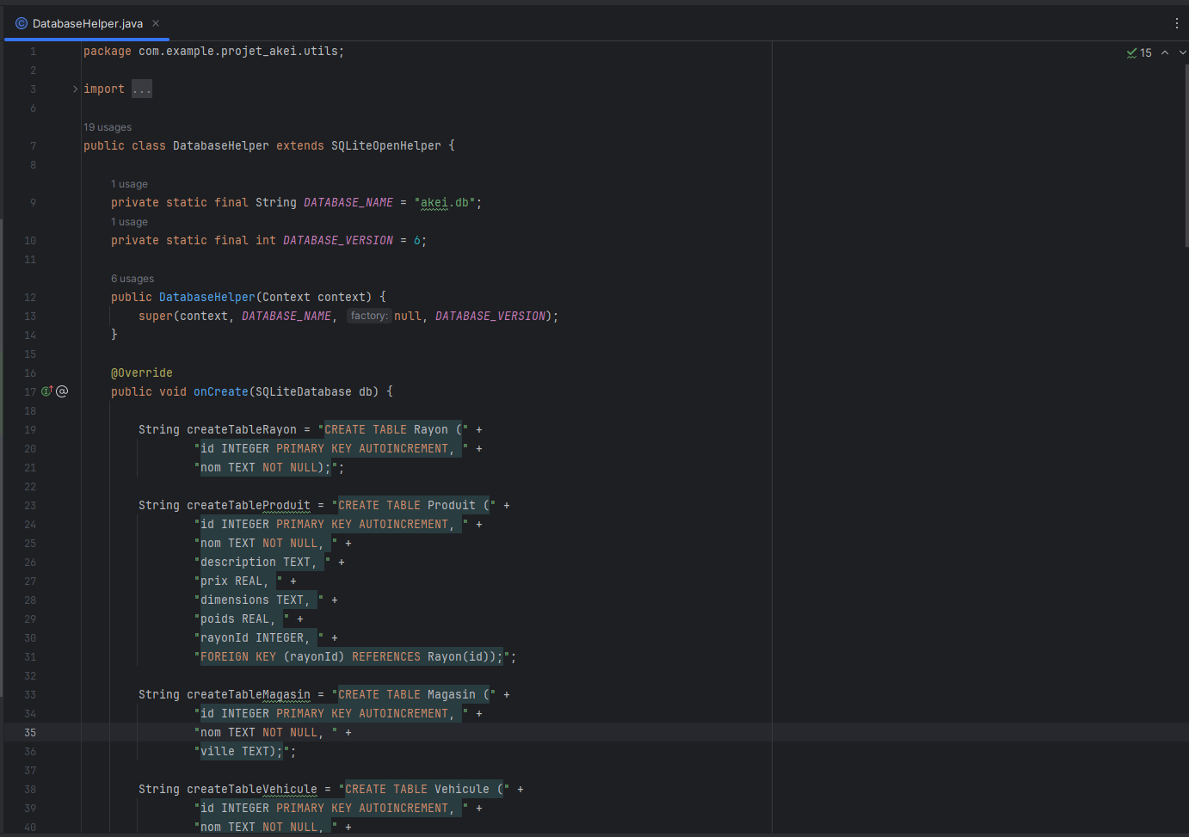Click the createTableMagasin variable
Image resolution: width=1189 pixels, height=837 pixels.
(249, 695)
